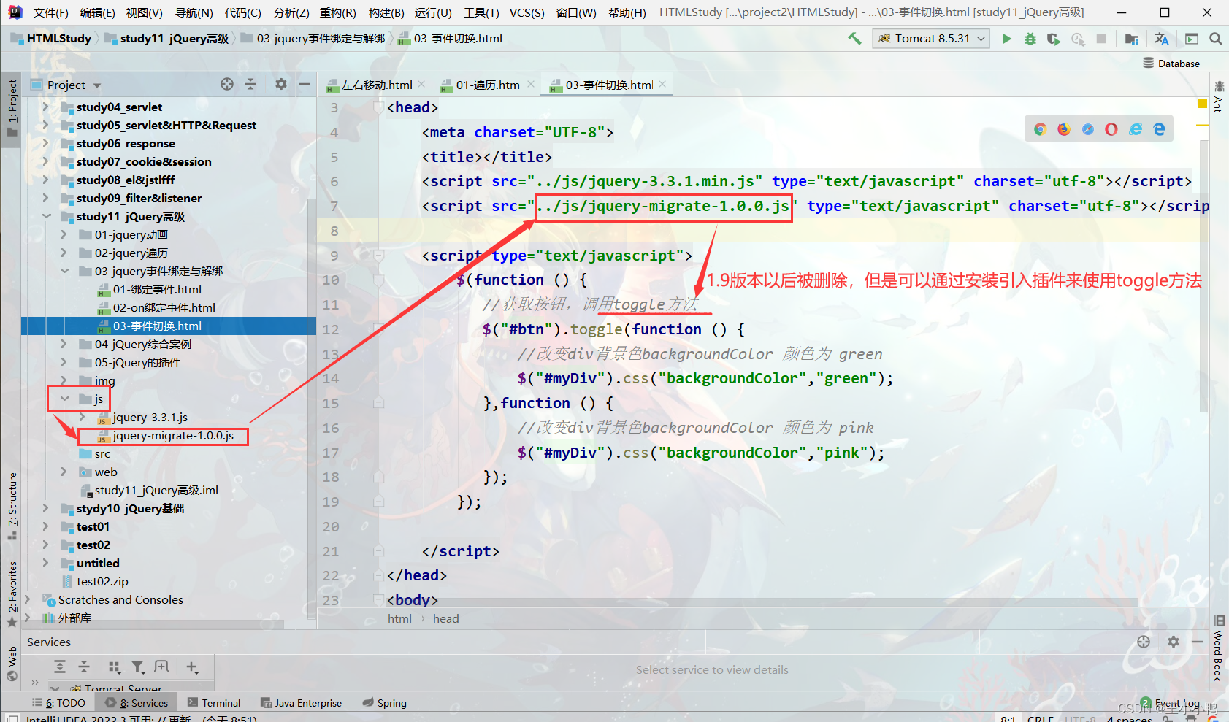Fold the script block at line 9
Screen dimensions: 1229x722
point(379,256)
